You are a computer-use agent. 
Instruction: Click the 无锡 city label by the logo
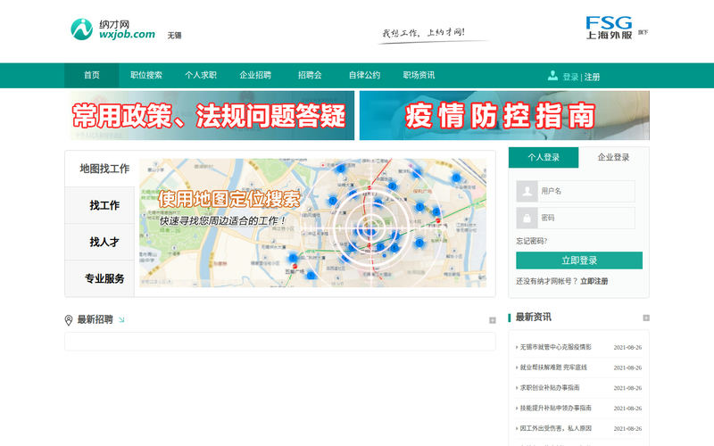(x=174, y=36)
